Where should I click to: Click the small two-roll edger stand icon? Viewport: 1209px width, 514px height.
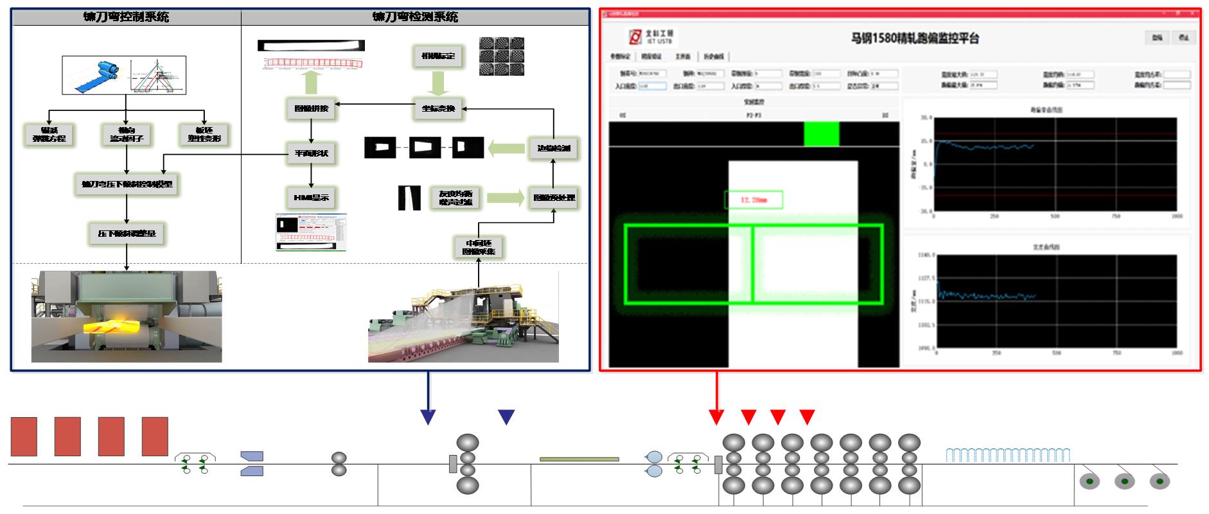coord(339,464)
